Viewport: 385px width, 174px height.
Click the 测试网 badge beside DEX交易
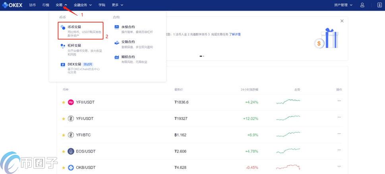pos(88,65)
